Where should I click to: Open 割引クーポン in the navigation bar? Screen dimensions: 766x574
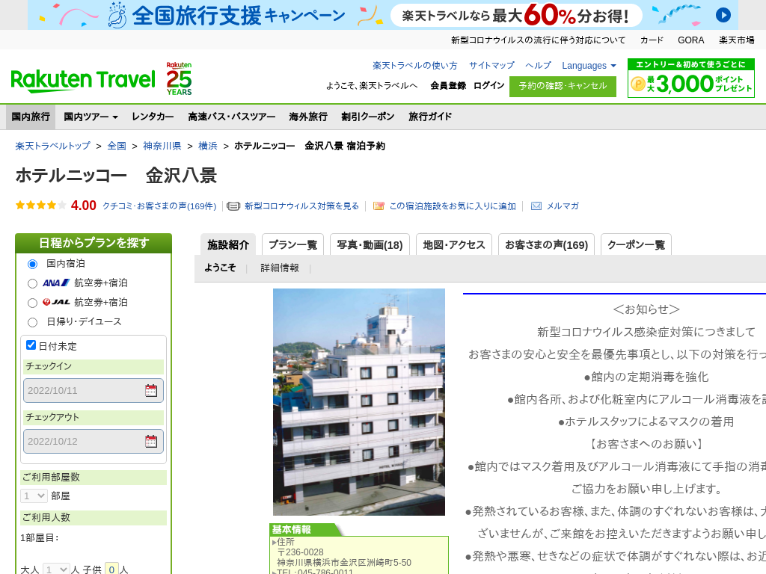[368, 117]
